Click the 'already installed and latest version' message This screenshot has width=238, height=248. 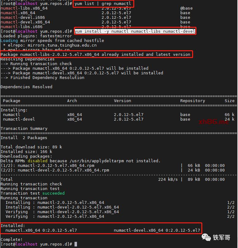click(x=146, y=55)
